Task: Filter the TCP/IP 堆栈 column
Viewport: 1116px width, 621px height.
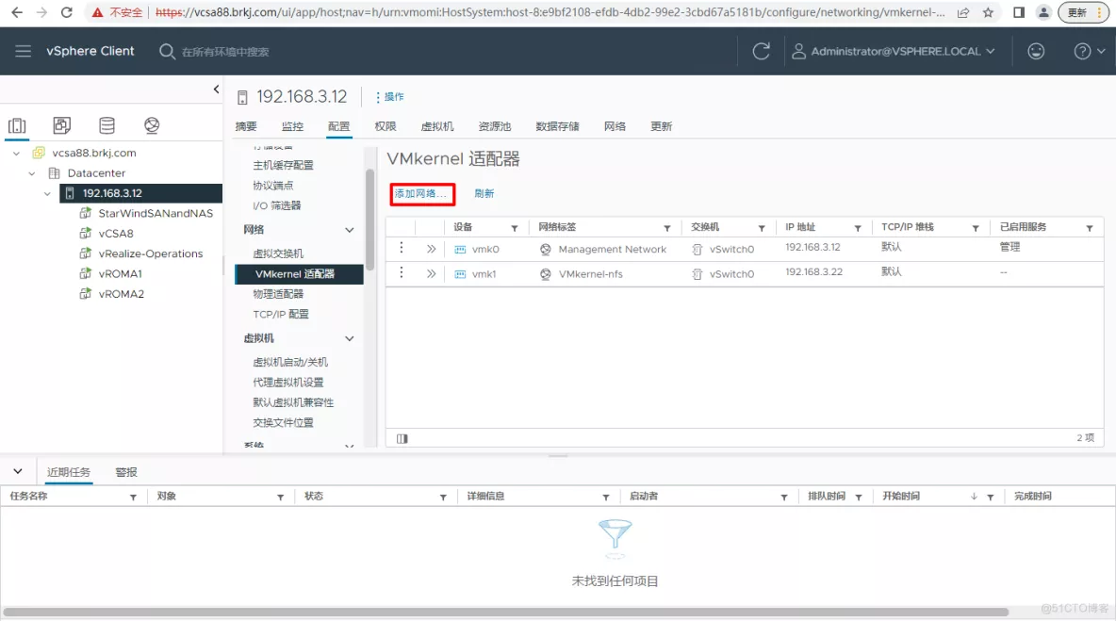Action: [x=975, y=228]
